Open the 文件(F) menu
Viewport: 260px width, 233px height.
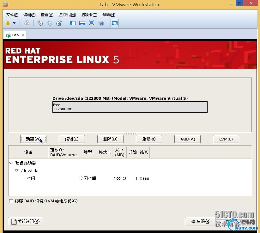[x=12, y=15]
